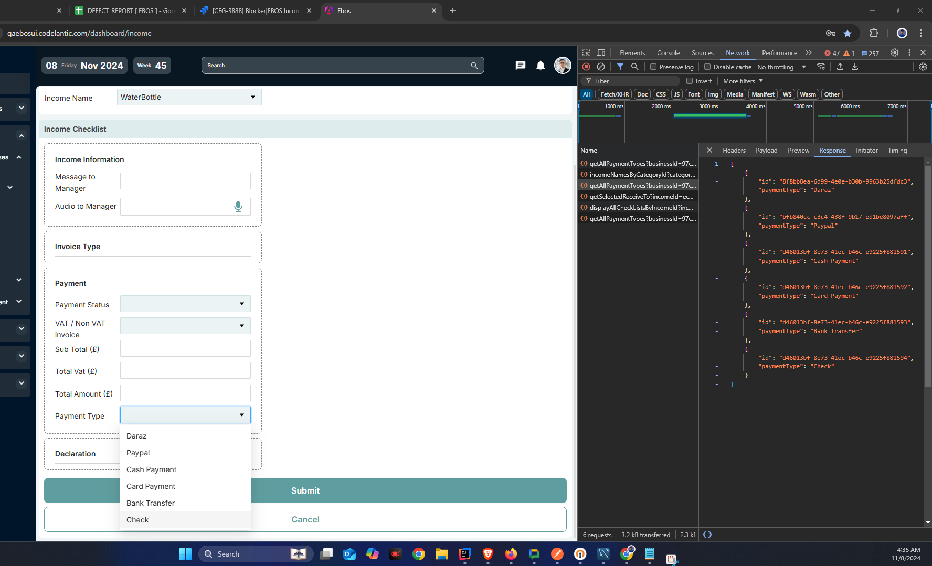Toggle the device toolbar icon in DevTools
The height and width of the screenshot is (566, 932).
(601, 52)
